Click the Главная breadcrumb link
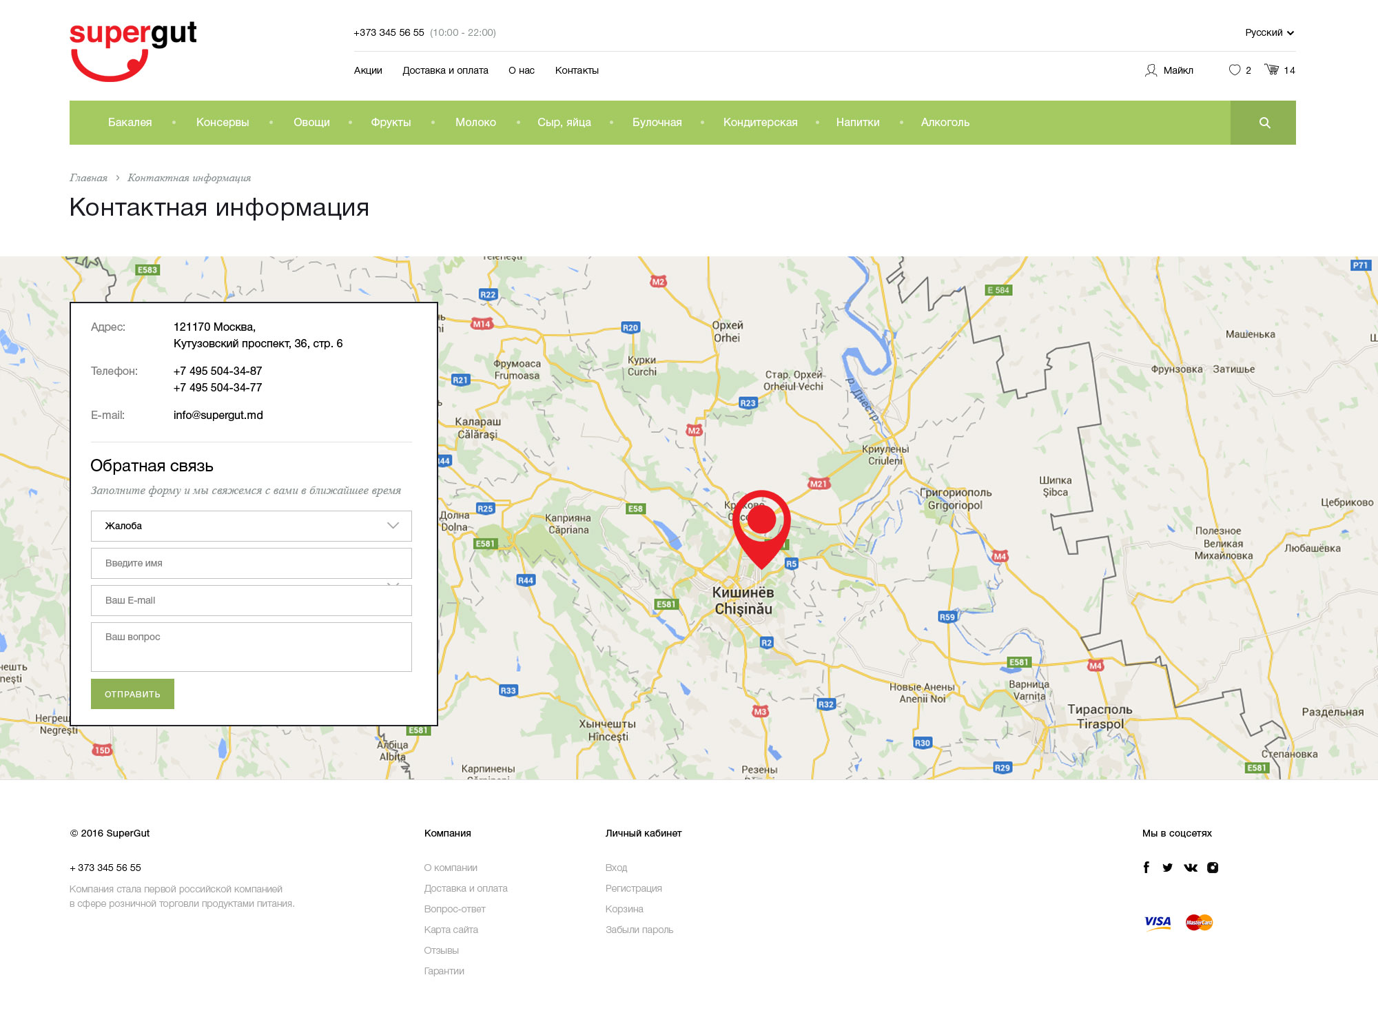The height and width of the screenshot is (1024, 1378). coord(88,178)
